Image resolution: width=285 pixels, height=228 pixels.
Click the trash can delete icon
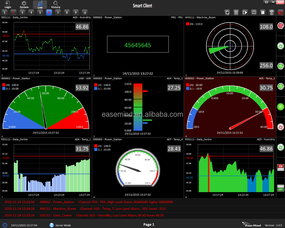[x=272, y=12]
